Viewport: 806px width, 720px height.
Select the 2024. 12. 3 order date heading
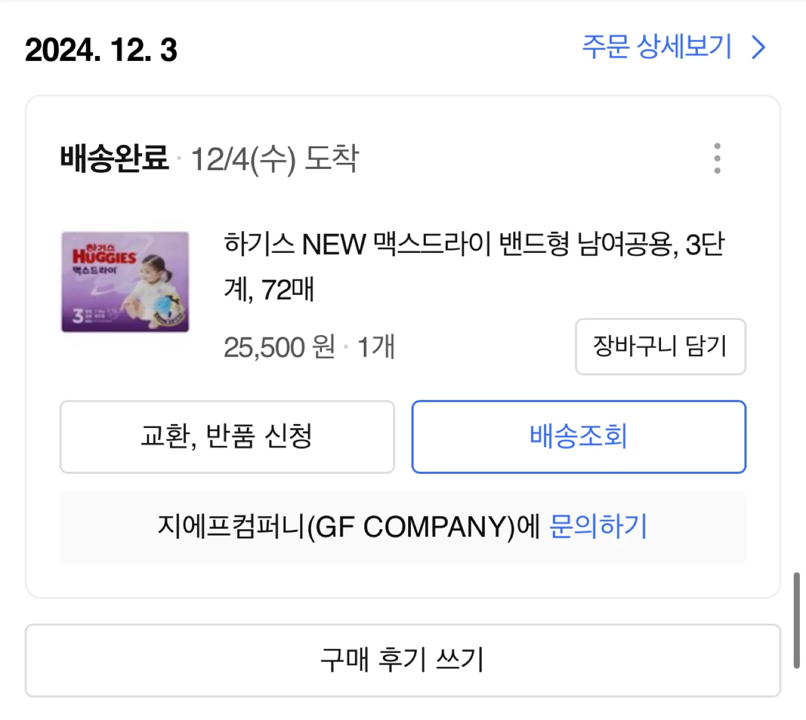pos(101,50)
